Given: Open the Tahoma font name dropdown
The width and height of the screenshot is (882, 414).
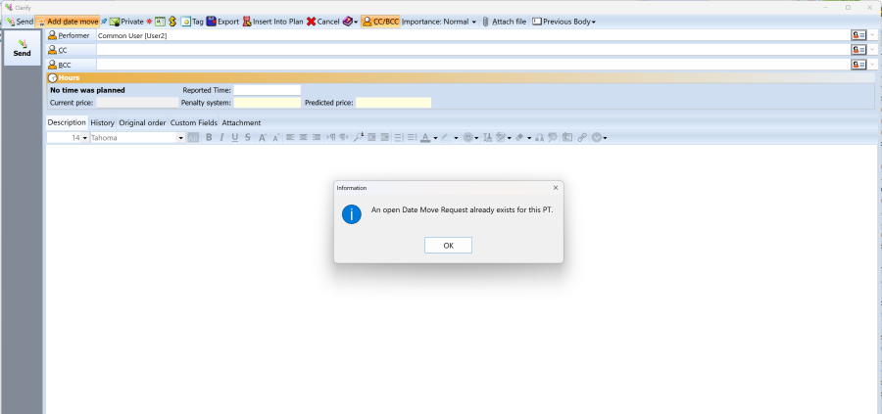Looking at the screenshot, I should pyautogui.click(x=181, y=138).
